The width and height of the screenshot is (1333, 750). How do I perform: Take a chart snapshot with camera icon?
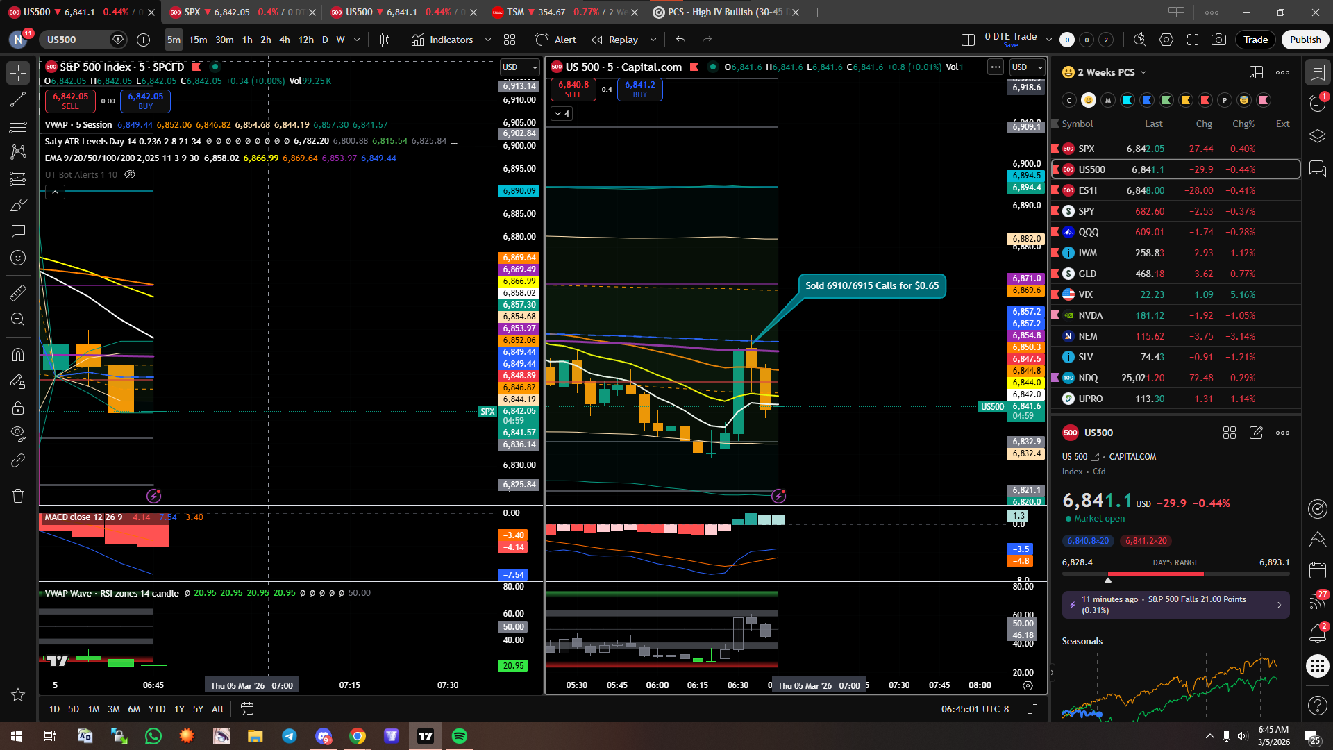click(x=1218, y=40)
